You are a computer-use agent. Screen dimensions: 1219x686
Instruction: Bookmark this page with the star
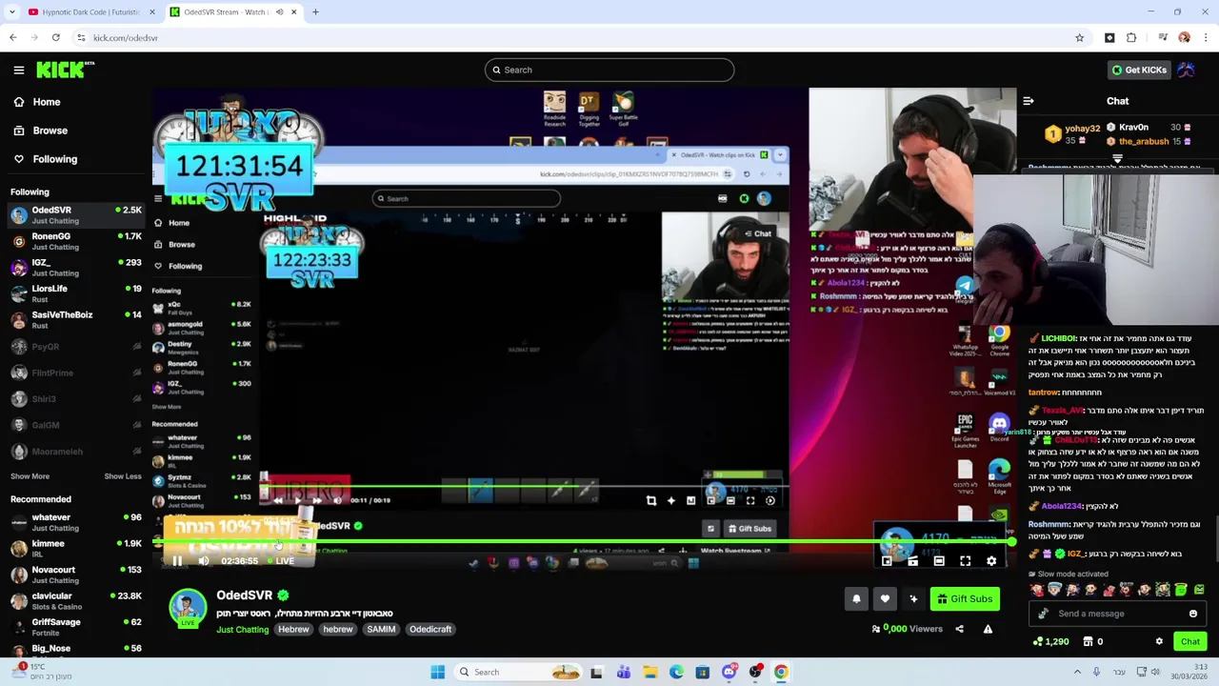1079,37
